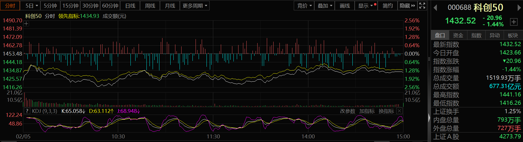Go to next stock with right arrow
The height and width of the screenshot is (142, 523).
(519, 8)
